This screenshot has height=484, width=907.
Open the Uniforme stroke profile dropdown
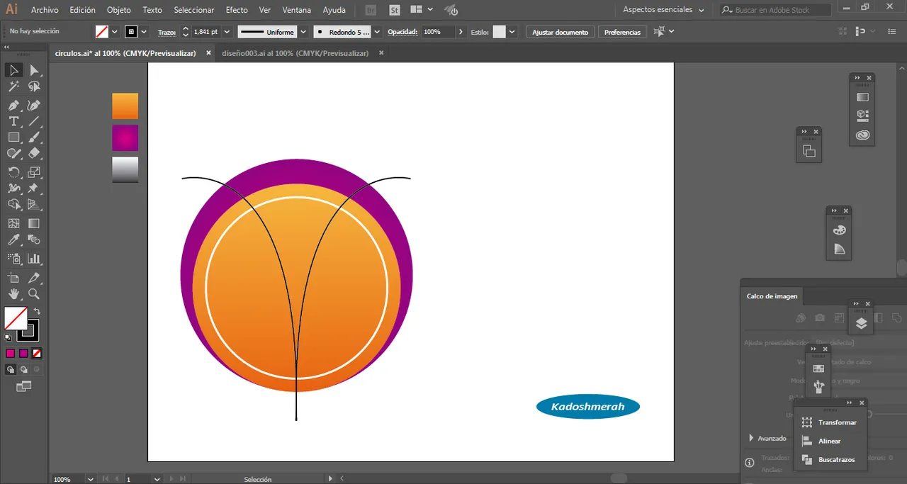303,32
